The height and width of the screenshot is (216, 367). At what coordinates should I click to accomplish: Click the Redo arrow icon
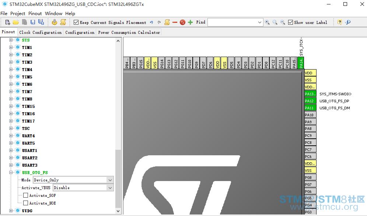coord(159,22)
